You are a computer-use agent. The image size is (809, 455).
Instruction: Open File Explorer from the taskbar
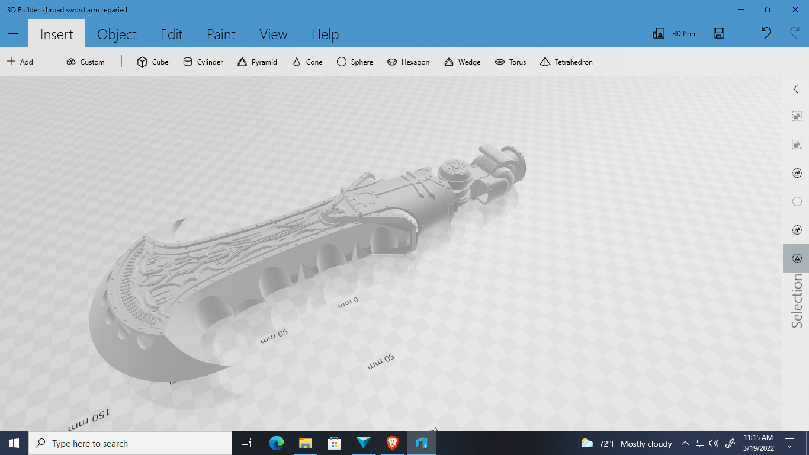[306, 443]
